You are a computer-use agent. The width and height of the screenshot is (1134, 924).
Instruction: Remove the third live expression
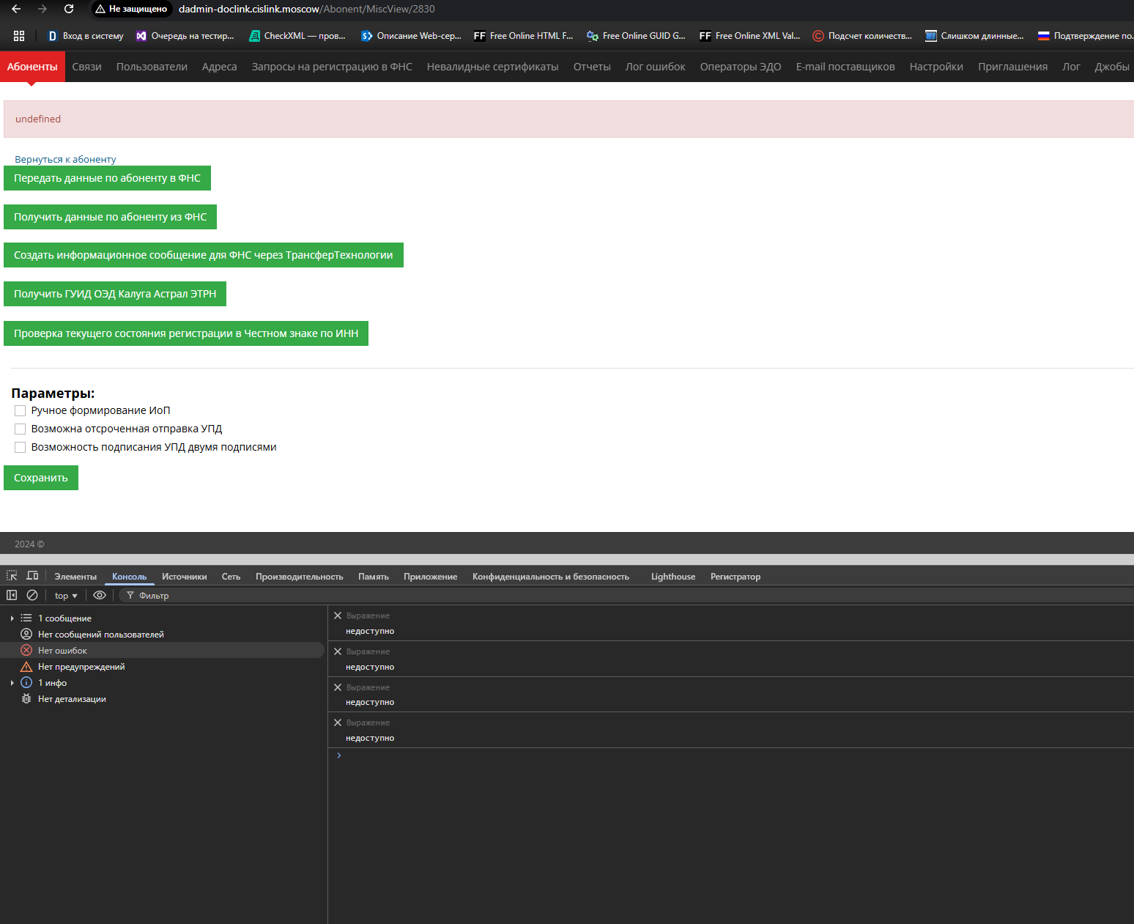click(x=338, y=687)
